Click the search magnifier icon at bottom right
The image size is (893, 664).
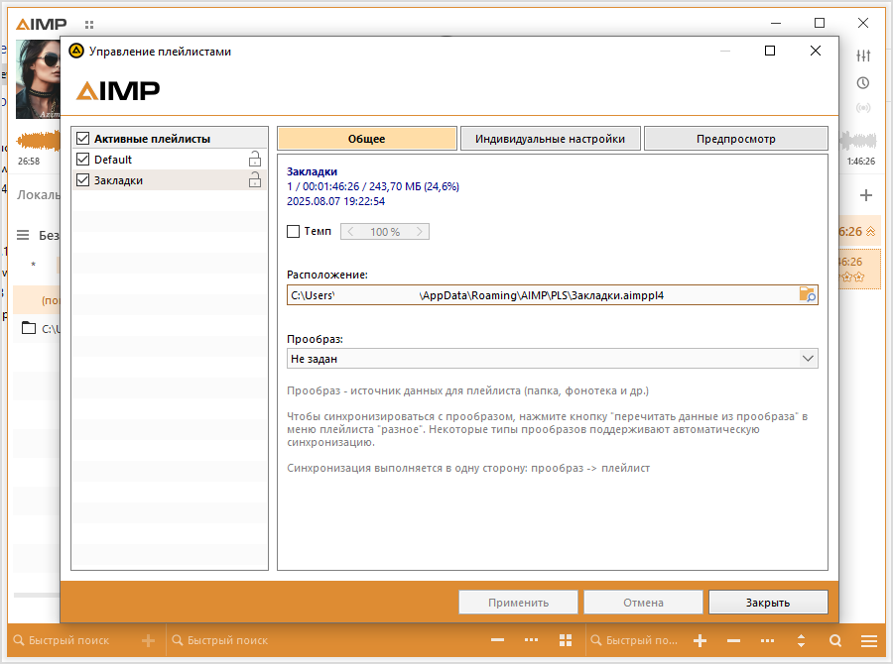[835, 640]
